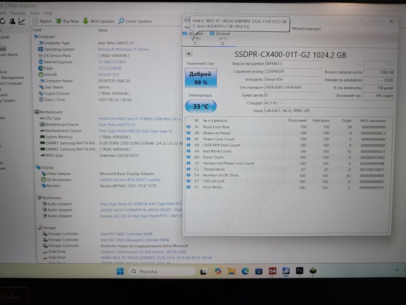Open Task View from the taskbar
The image size is (406, 305).
pos(203,271)
